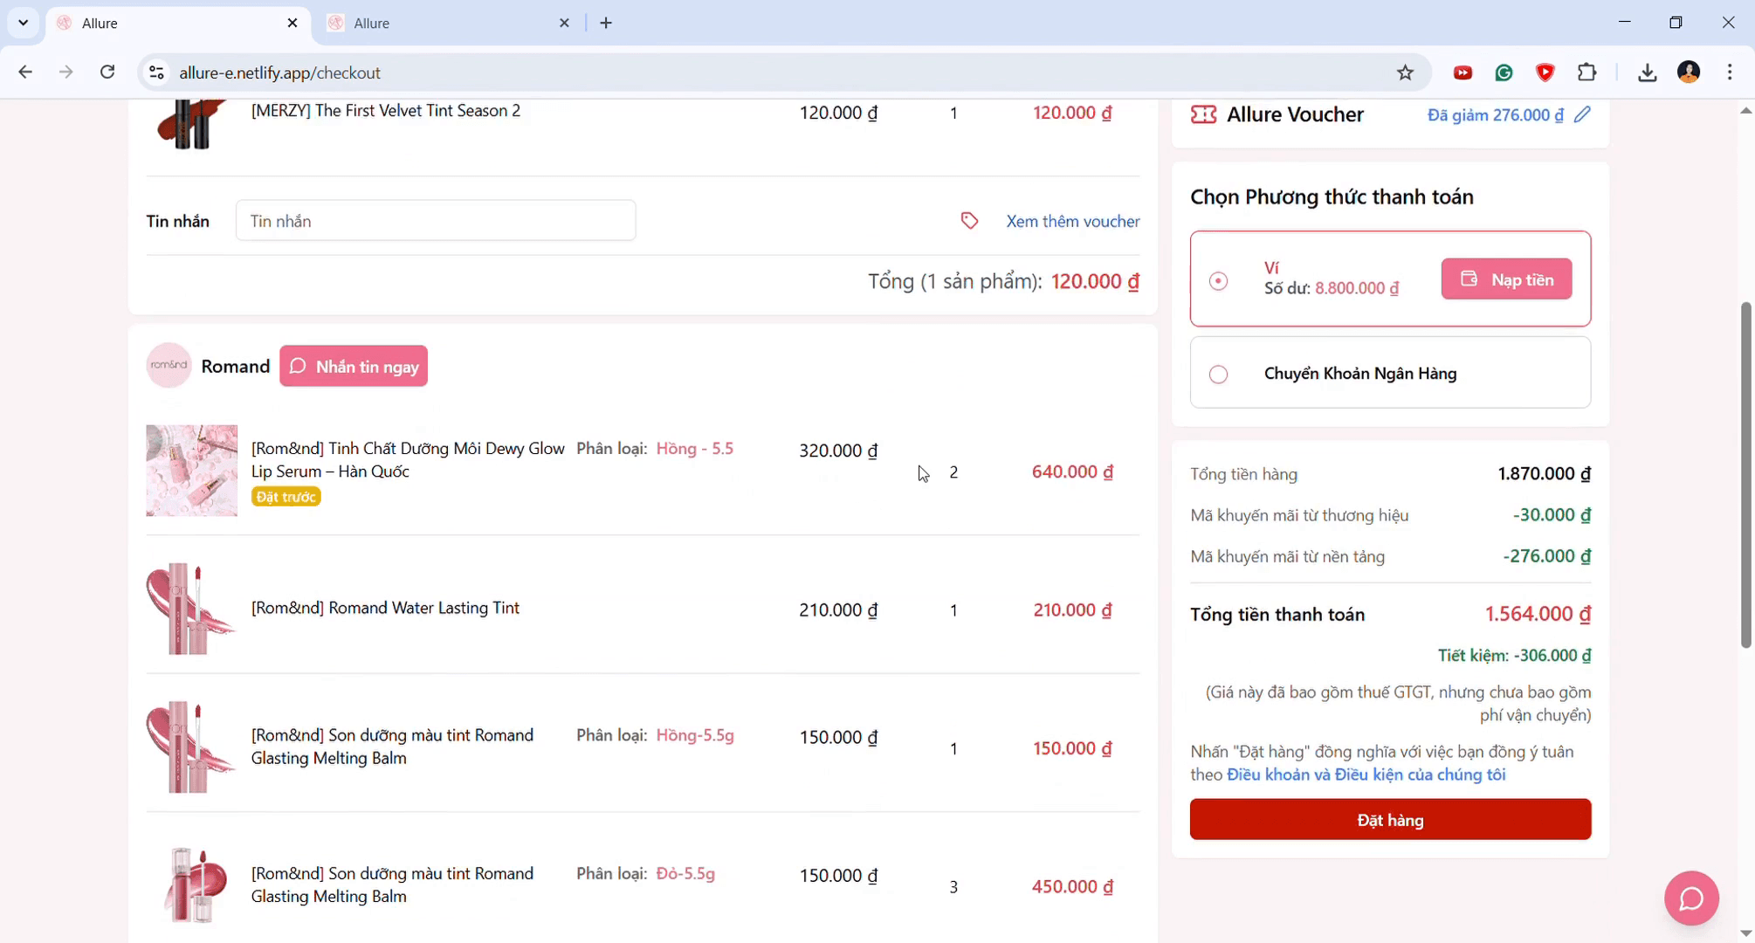Open a new browser tab
Image resolution: width=1755 pixels, height=943 pixels.
click(606, 24)
